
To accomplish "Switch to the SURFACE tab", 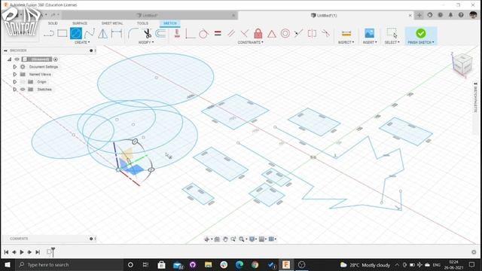I will pos(80,23).
